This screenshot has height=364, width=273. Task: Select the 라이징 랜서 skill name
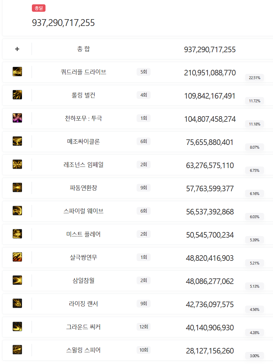83,304
